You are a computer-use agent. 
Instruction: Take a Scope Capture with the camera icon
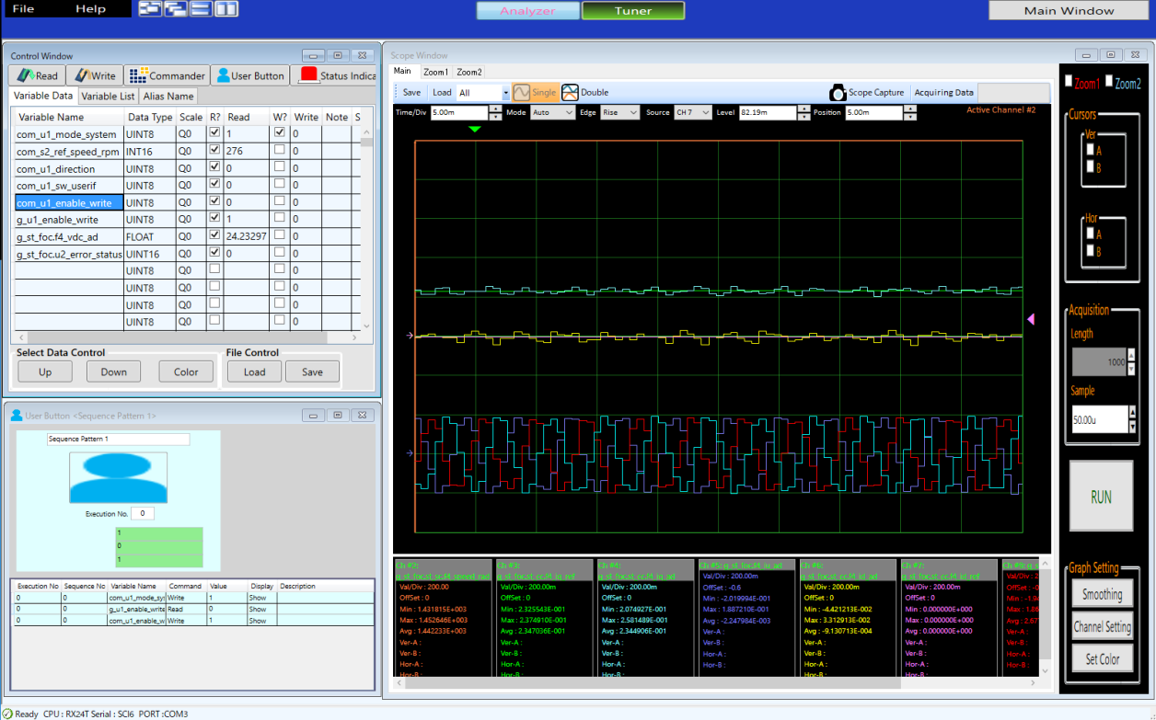(x=838, y=92)
